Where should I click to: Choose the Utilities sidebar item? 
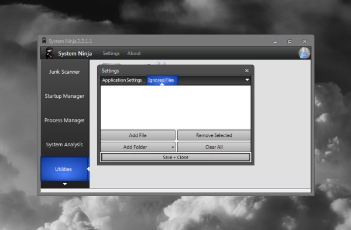(x=64, y=169)
